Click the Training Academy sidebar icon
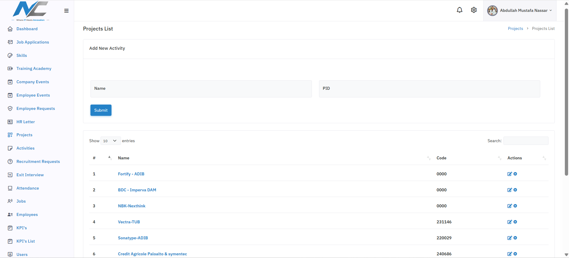This screenshot has width=569, height=258. tap(10, 68)
